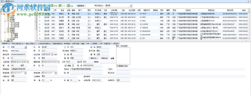Viewport: 251px width, 95px height.
Task: Select the employee row 徐丽丽
Action: pos(143,21)
